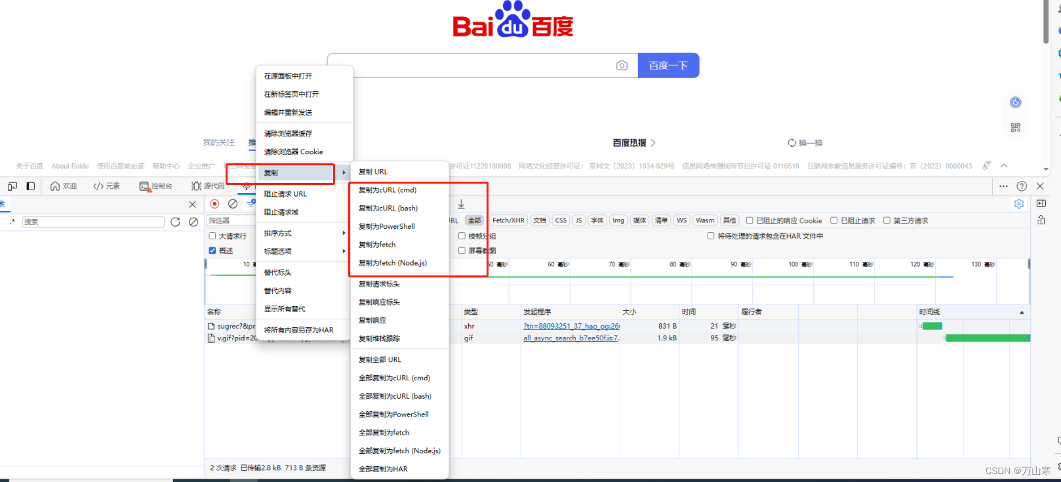Image resolution: width=1061 pixels, height=482 pixels.
Task: Switch to the 元素 tab
Action: point(106,186)
